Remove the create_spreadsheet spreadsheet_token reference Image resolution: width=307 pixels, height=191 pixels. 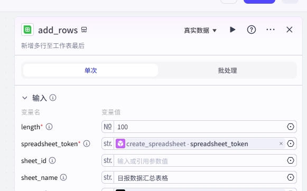click(x=281, y=144)
